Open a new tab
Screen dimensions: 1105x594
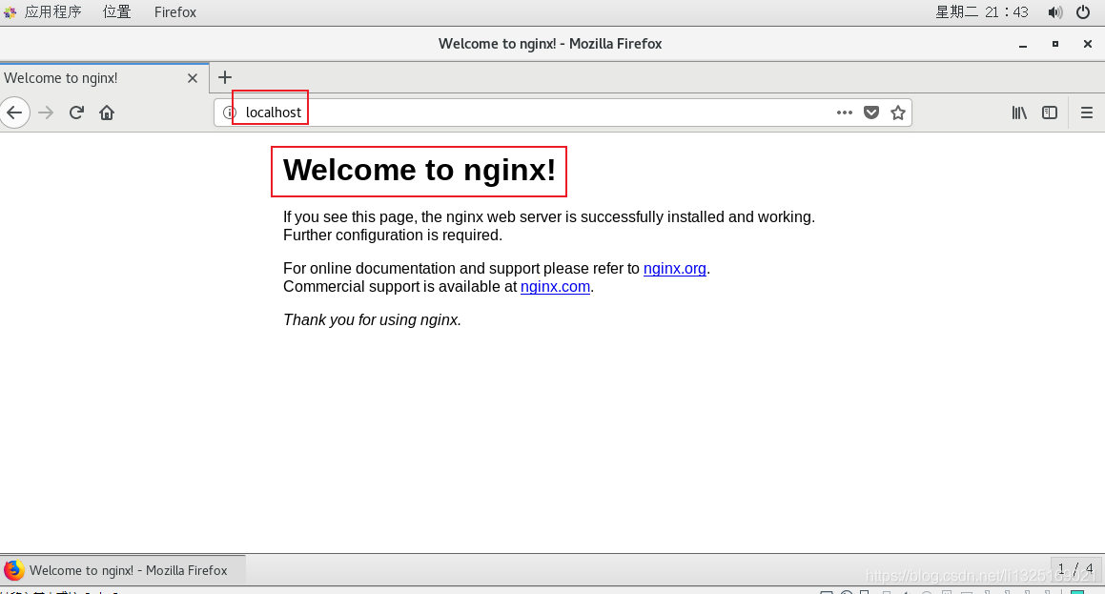coord(225,77)
